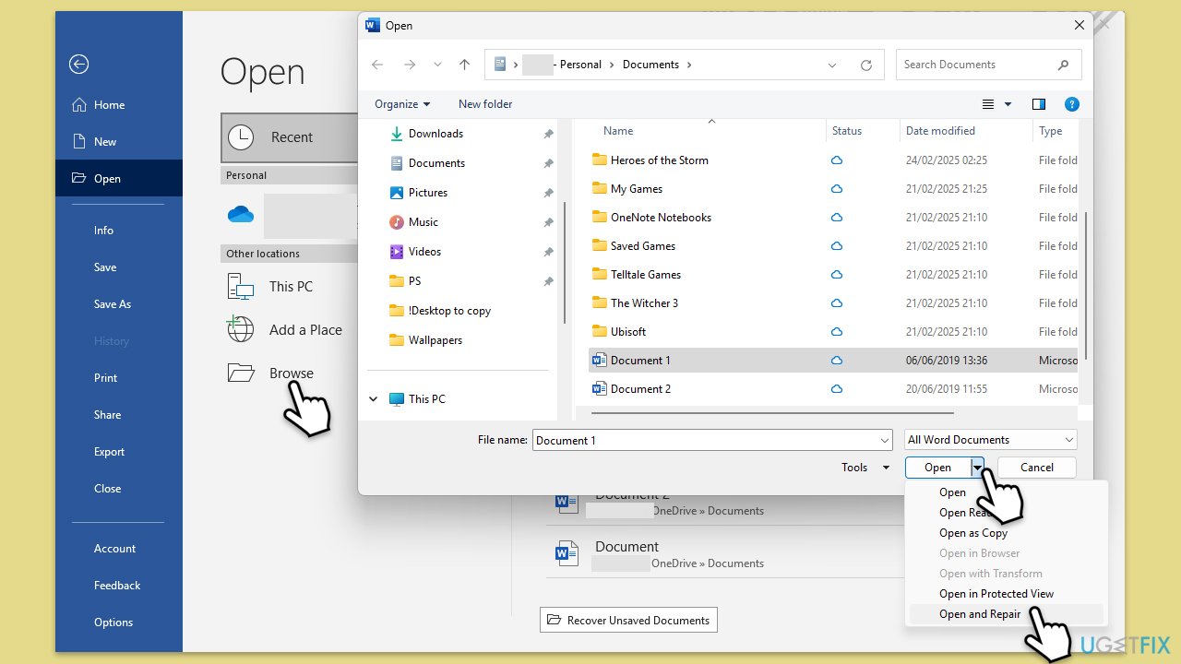1181x664 pixels.
Task: Toggle the preview pane
Action: click(1039, 104)
